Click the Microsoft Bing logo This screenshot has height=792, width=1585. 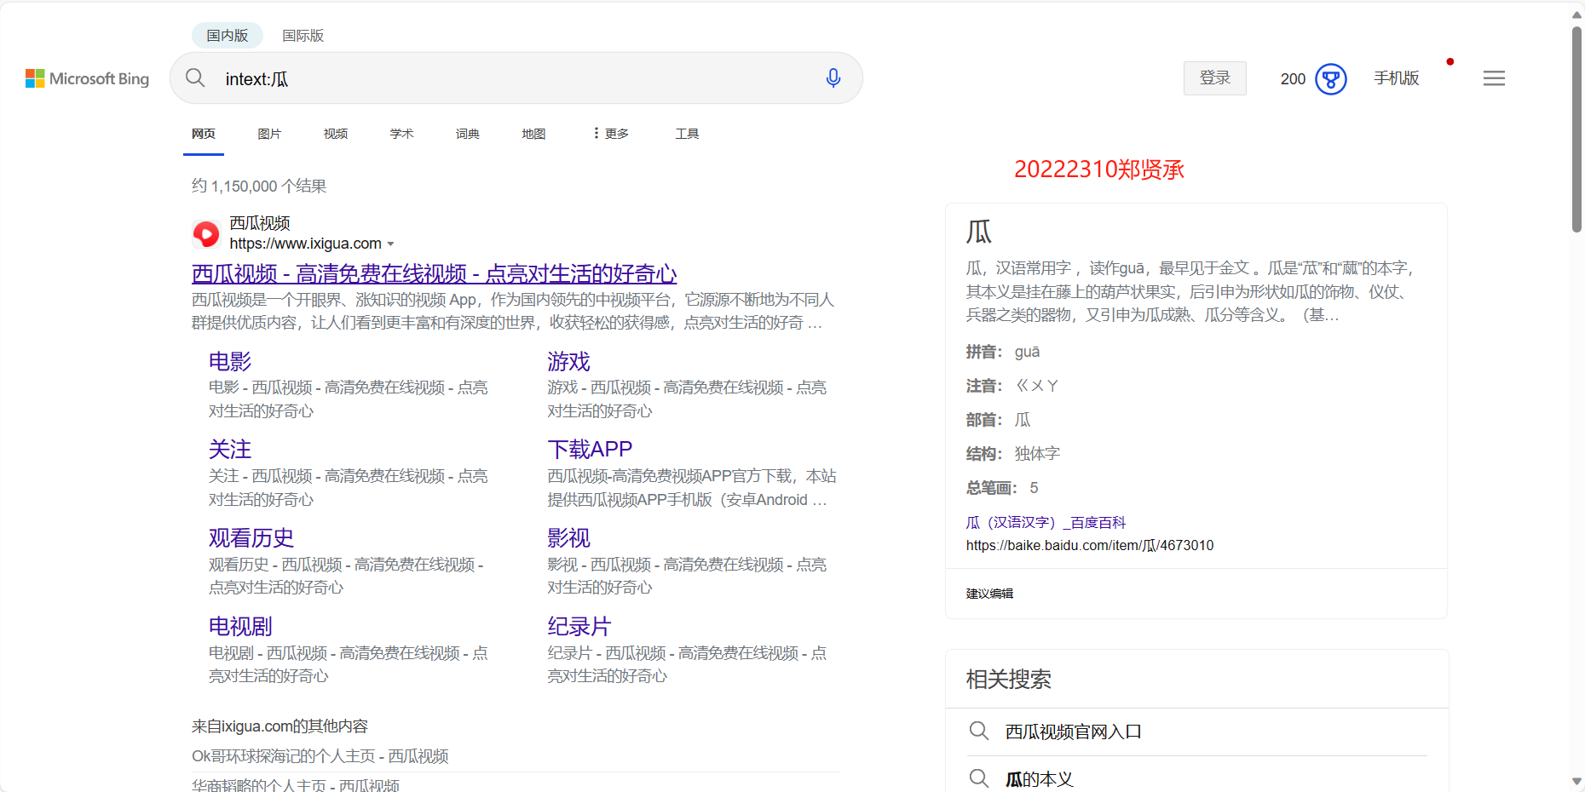point(87,78)
